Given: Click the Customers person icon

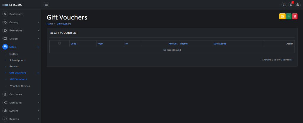Looking at the screenshot, I should pyautogui.click(x=5, y=94).
